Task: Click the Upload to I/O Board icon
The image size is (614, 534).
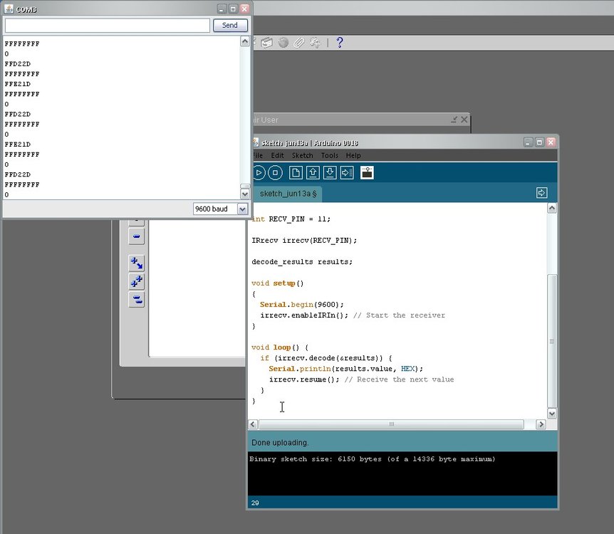Action: pyautogui.click(x=347, y=172)
